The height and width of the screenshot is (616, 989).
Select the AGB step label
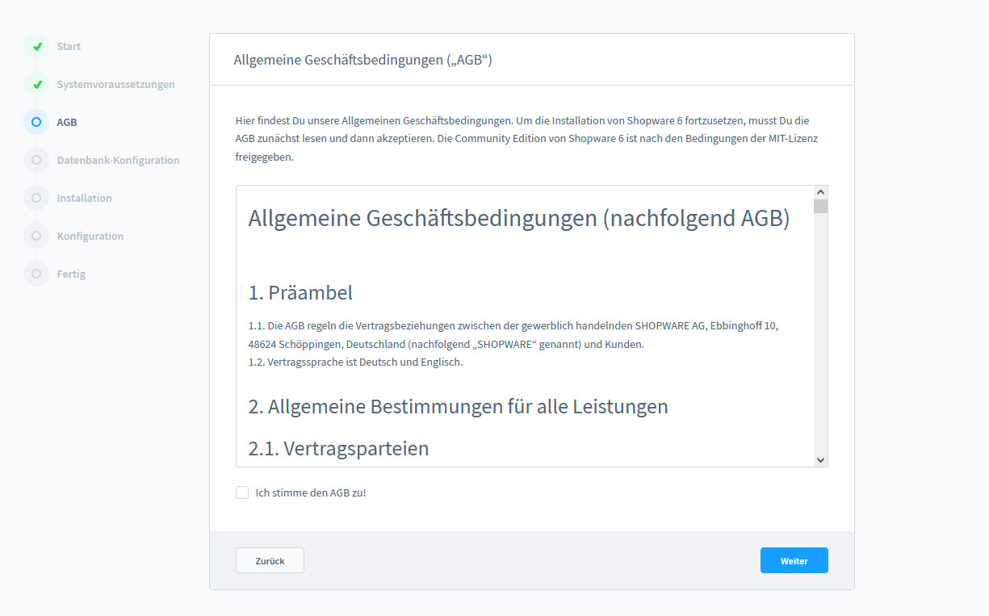tap(67, 122)
